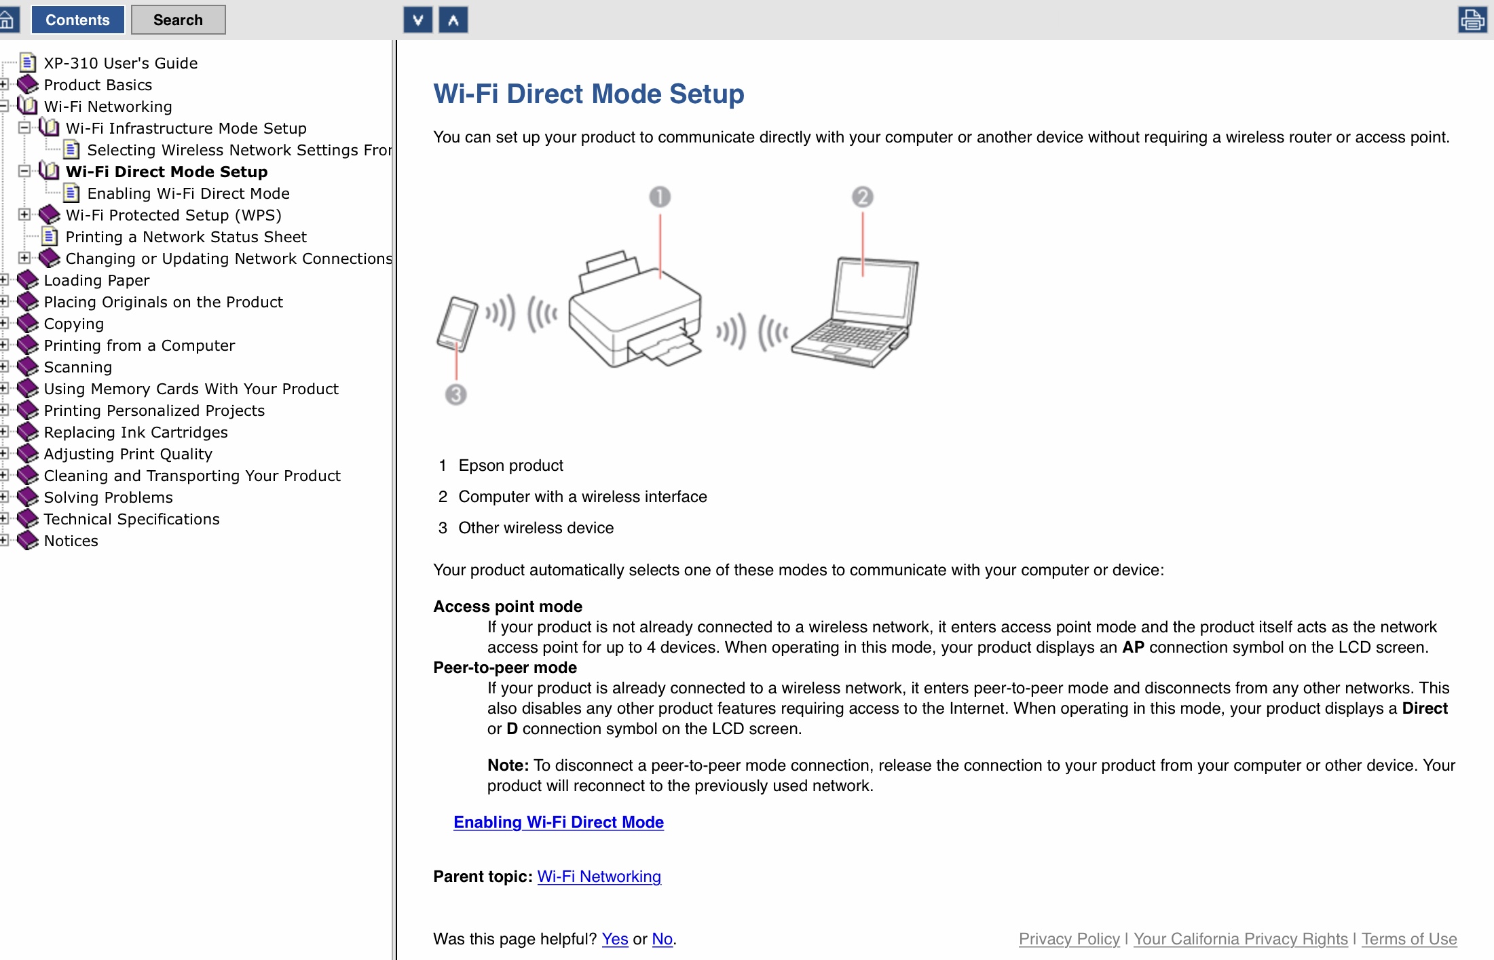The image size is (1494, 960).
Task: Select Enabling Wi-Fi Direct Mode tree entry
Action: (189, 193)
